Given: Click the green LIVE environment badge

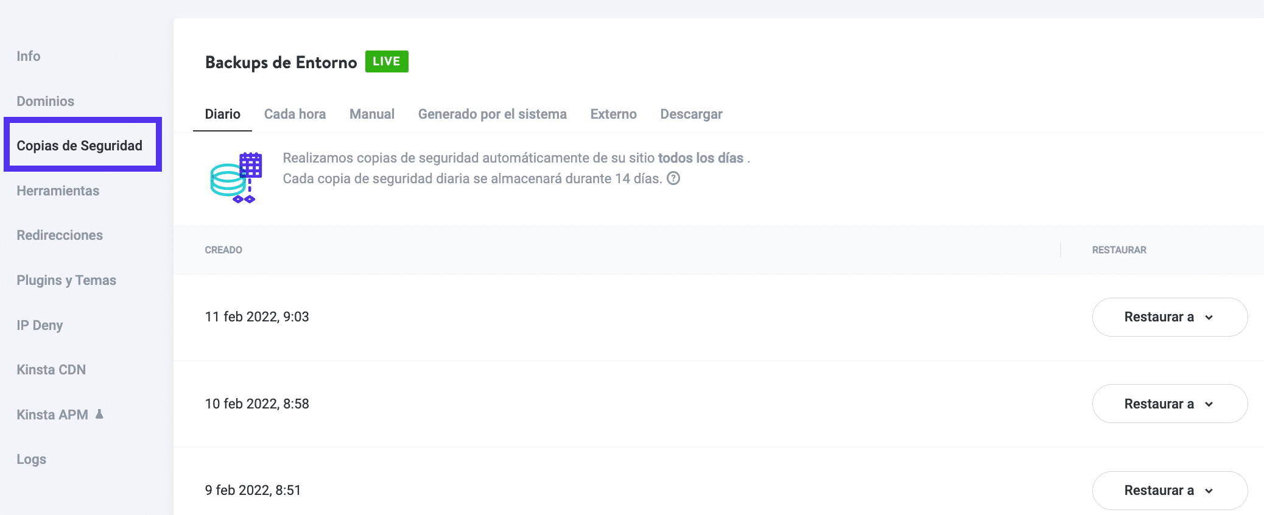Looking at the screenshot, I should pyautogui.click(x=387, y=61).
